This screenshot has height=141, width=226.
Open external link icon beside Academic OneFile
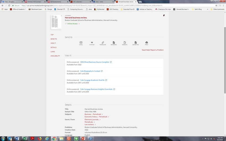coord(106,80)
